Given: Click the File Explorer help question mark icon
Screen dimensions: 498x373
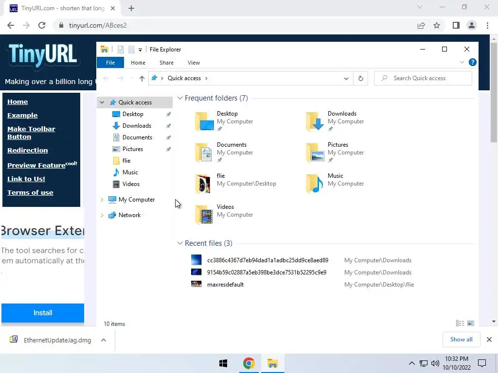Looking at the screenshot, I should 472,63.
